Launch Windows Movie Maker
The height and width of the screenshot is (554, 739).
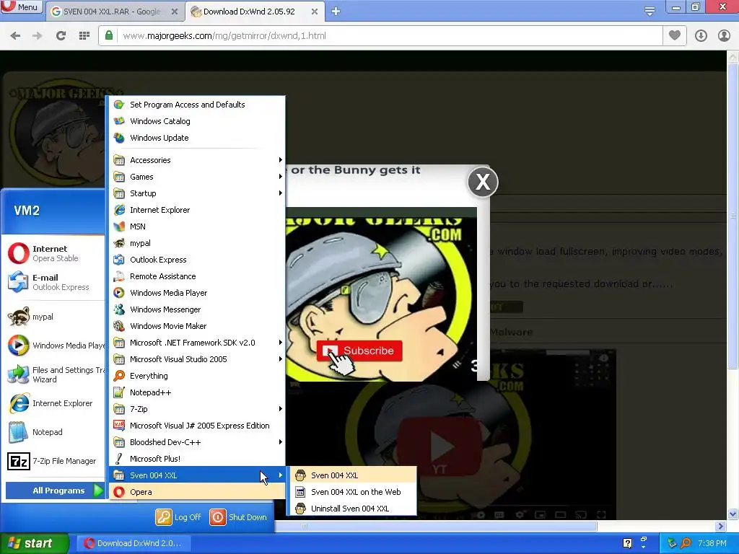[x=197, y=326]
